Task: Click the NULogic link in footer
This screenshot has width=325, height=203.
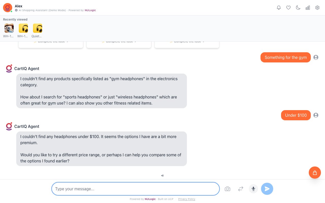Action: (150, 199)
